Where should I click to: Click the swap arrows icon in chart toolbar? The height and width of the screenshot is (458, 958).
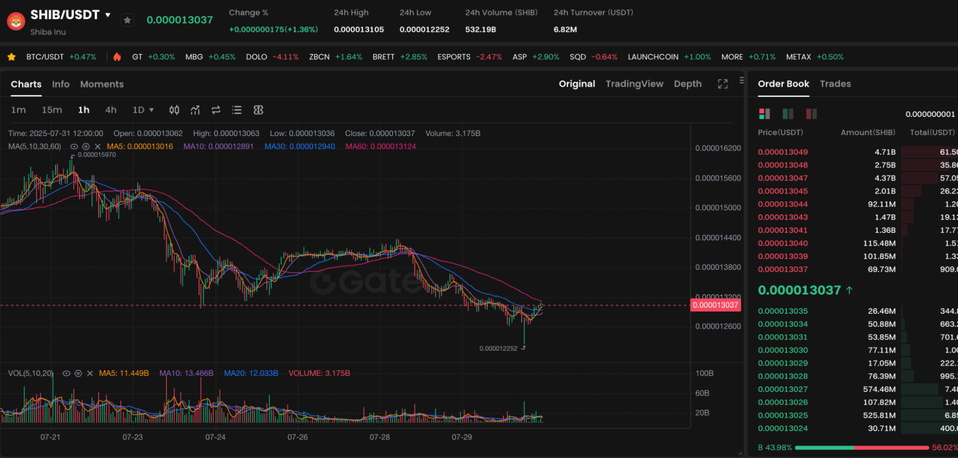[x=216, y=110]
